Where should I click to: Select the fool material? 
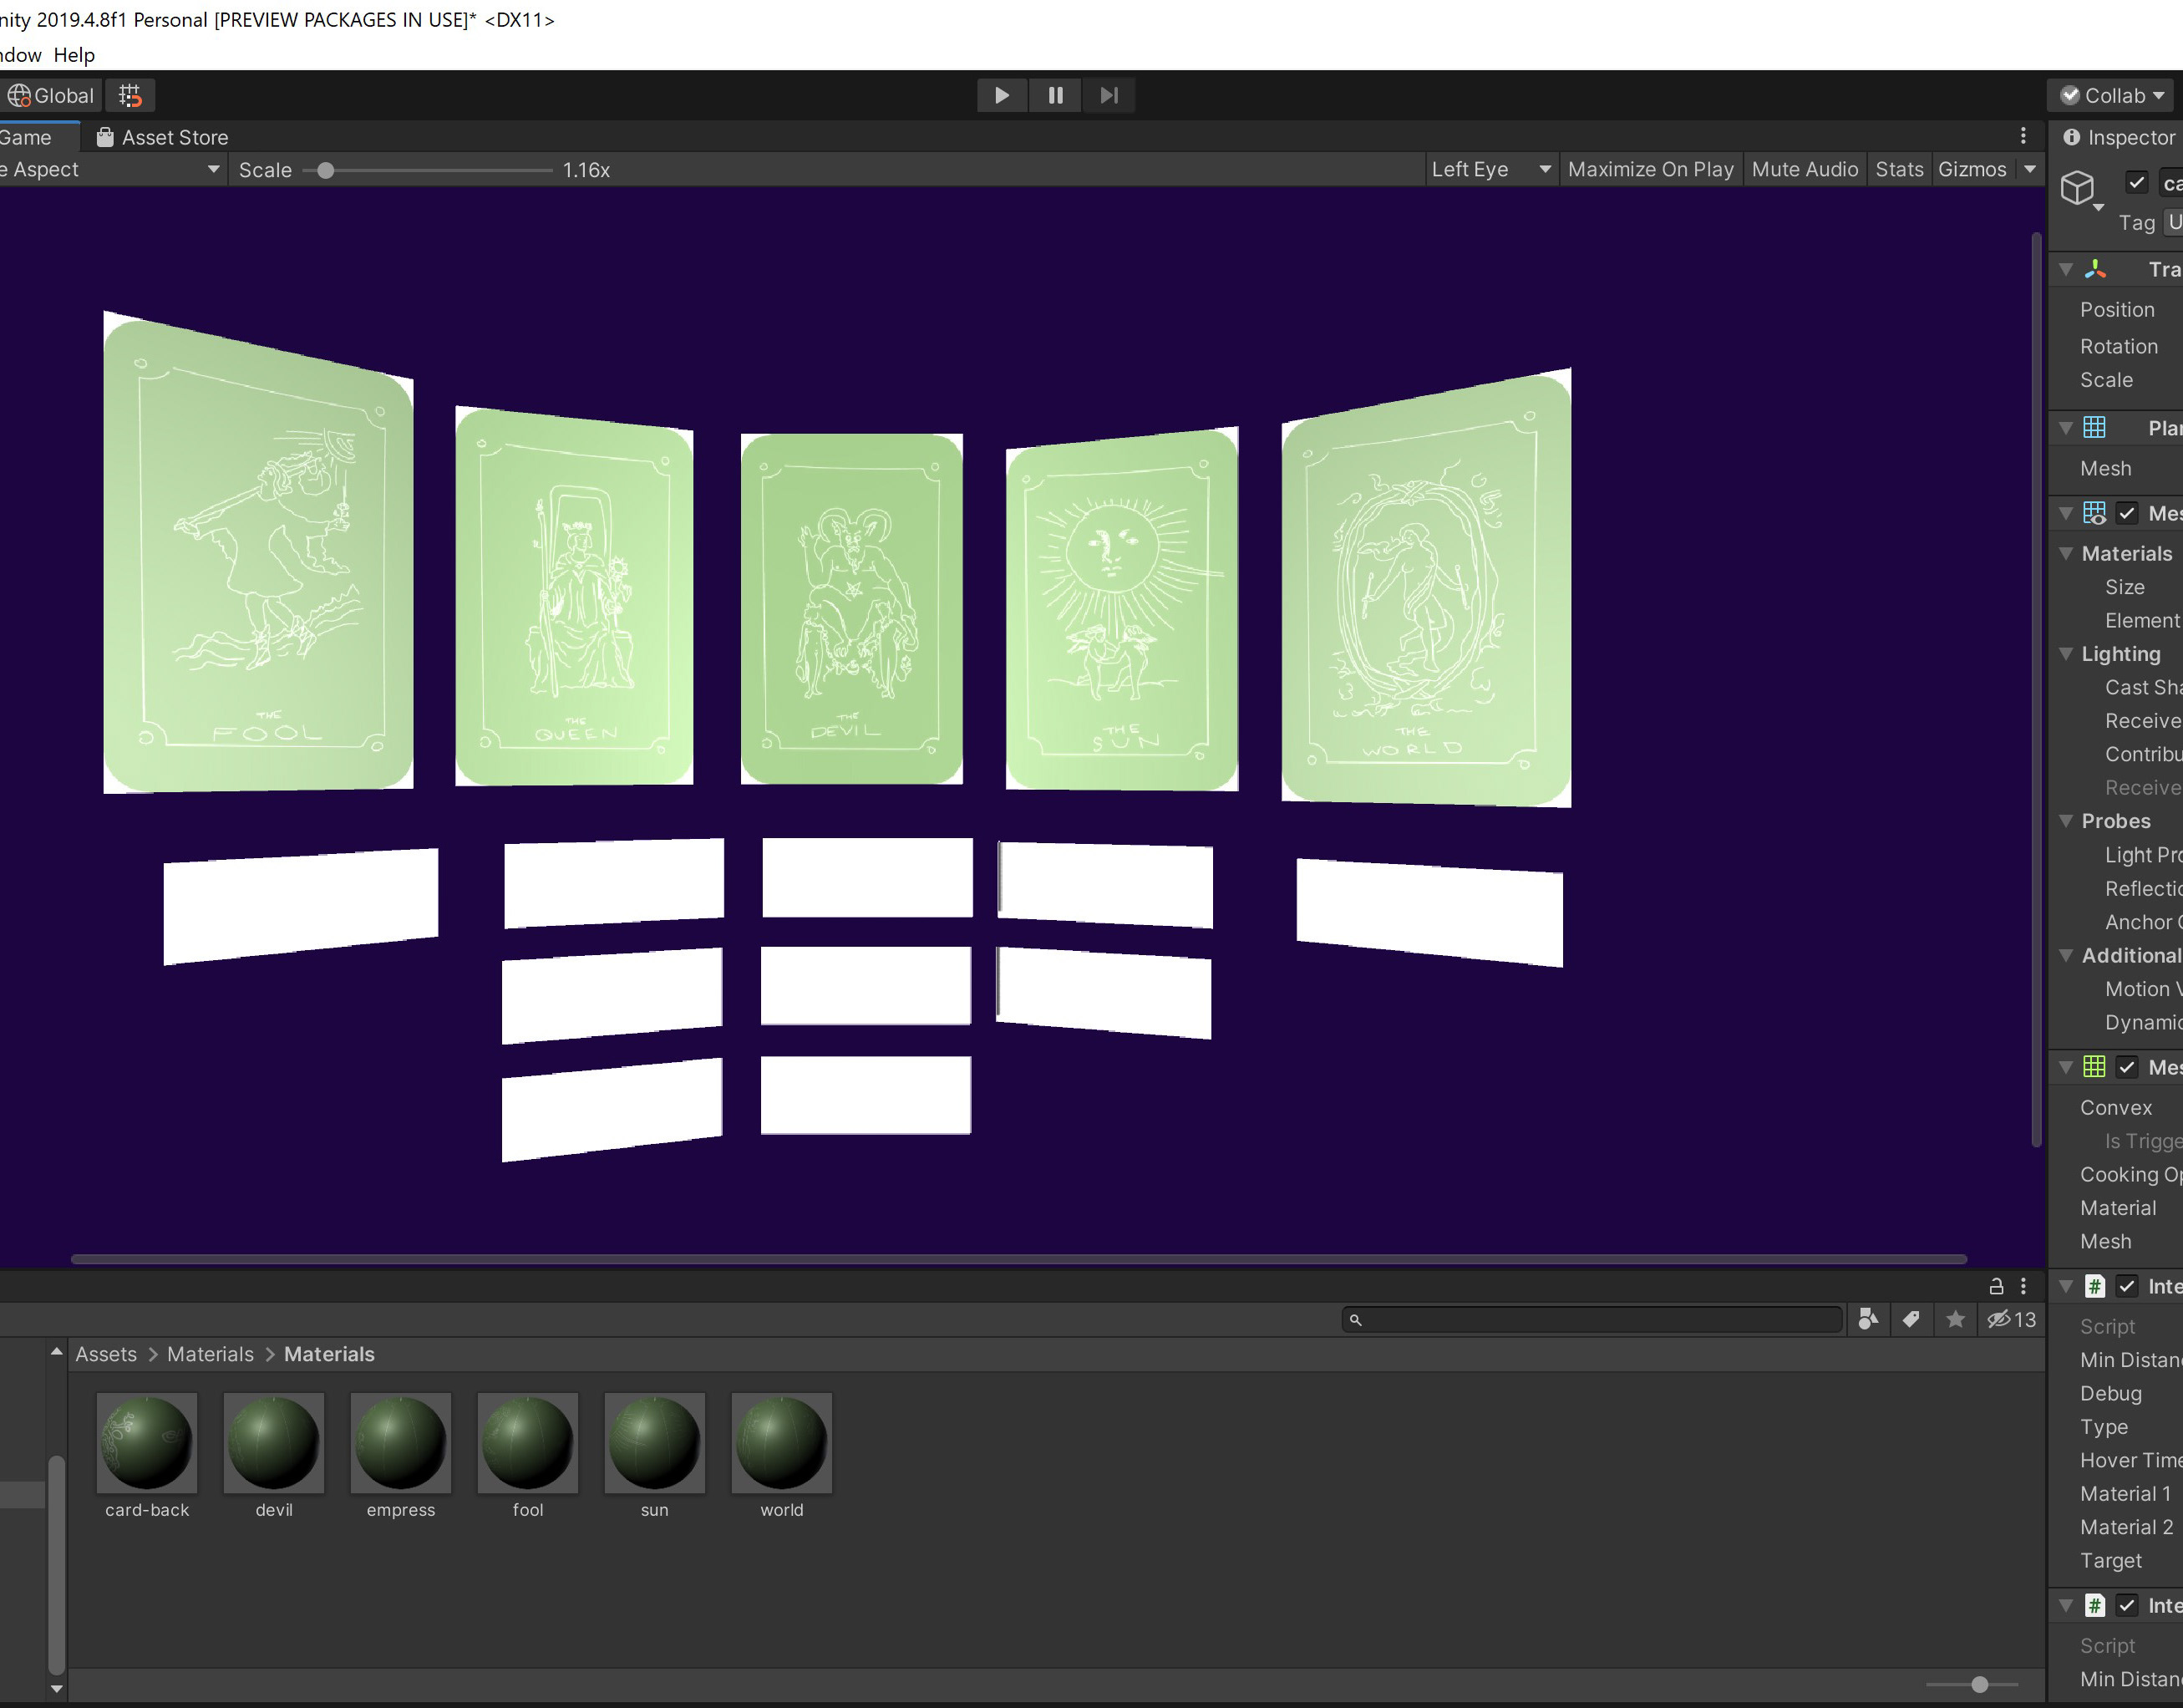528,1456
